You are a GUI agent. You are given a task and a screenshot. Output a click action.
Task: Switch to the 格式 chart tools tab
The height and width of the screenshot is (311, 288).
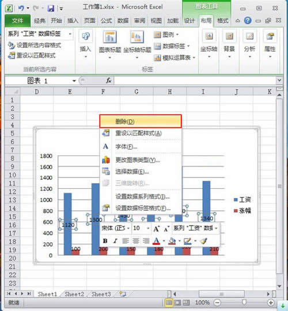coord(223,21)
